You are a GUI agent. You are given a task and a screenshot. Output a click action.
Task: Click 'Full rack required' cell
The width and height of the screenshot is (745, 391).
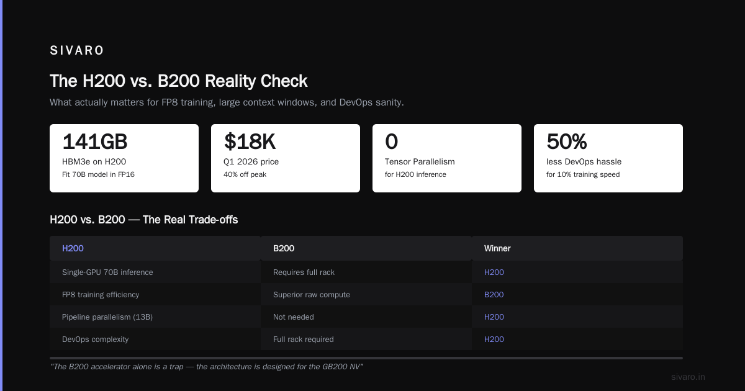(x=304, y=339)
